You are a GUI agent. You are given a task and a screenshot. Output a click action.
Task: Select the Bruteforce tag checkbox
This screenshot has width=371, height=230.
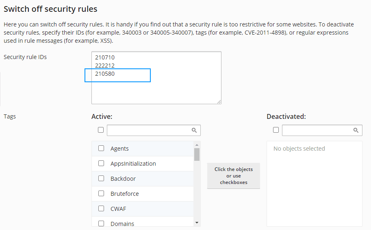coord(101,194)
